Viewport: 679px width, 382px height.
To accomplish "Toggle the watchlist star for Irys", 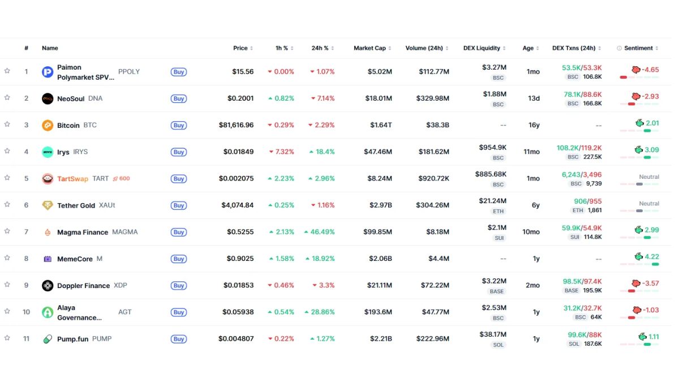I will tap(7, 151).
